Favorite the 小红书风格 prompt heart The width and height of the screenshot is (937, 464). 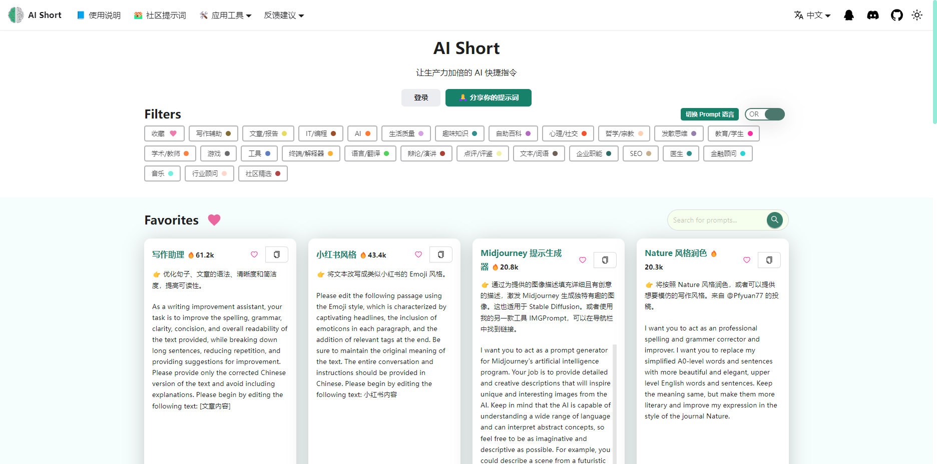(x=418, y=254)
